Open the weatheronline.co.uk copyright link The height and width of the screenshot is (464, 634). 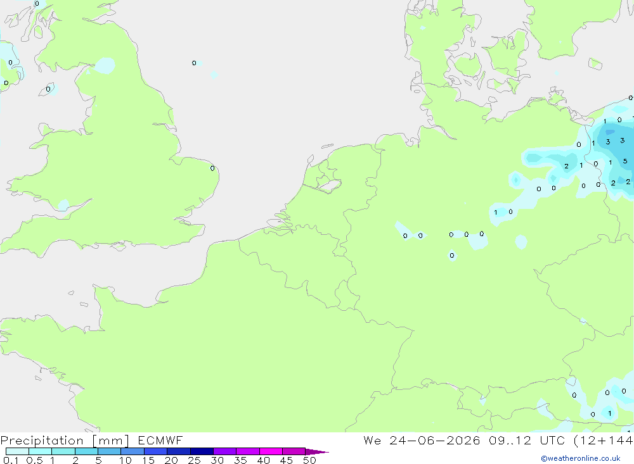click(x=580, y=458)
